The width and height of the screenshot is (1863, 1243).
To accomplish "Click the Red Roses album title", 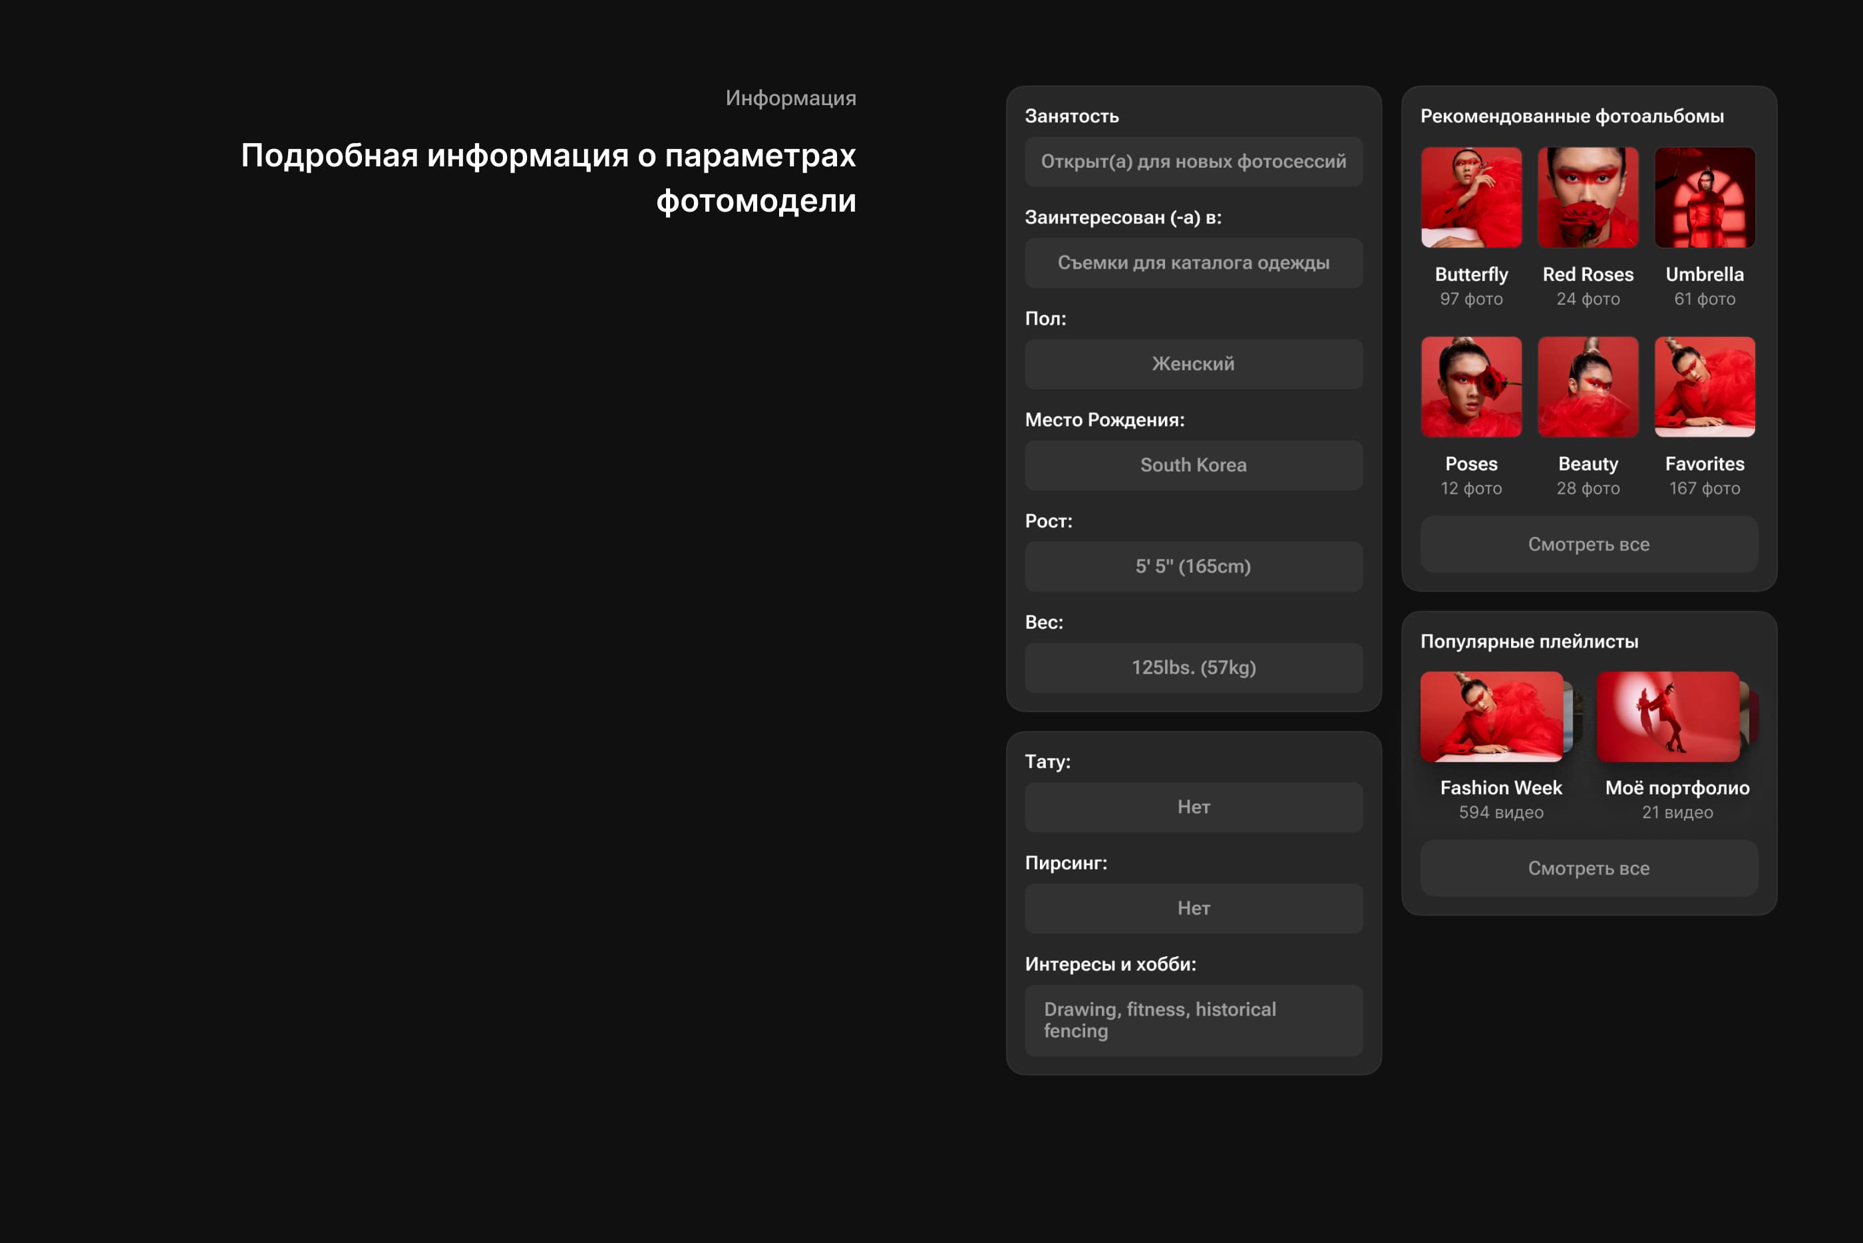I will pos(1588,274).
